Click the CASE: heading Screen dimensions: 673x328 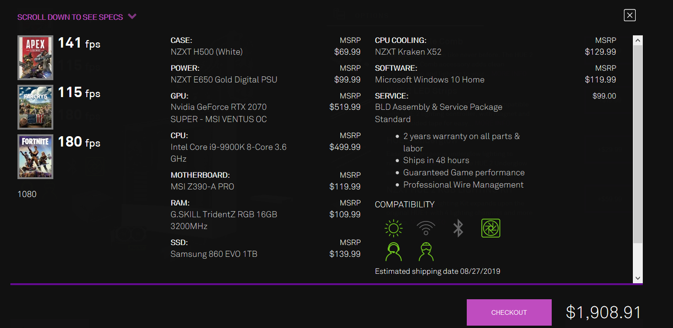182,41
